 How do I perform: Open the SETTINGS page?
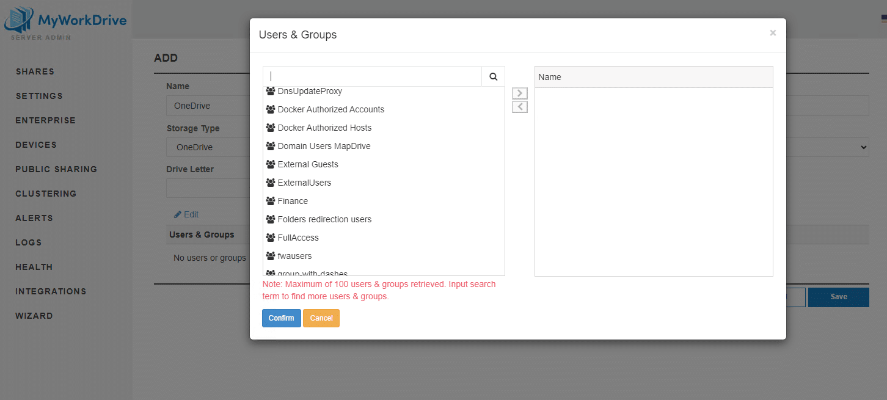(x=38, y=96)
